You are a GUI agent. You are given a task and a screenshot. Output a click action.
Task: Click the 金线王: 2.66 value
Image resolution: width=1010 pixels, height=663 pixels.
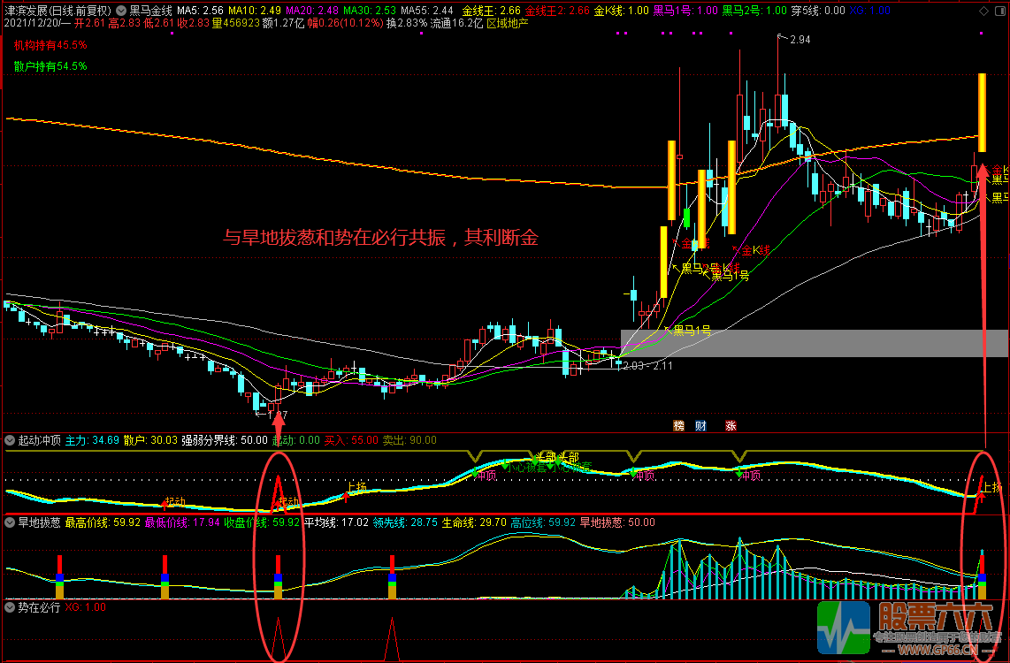coord(492,11)
